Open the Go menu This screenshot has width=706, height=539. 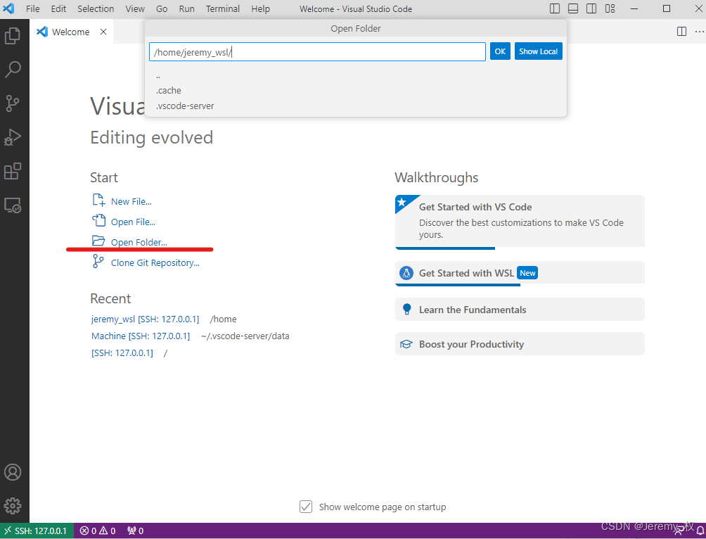(x=162, y=8)
